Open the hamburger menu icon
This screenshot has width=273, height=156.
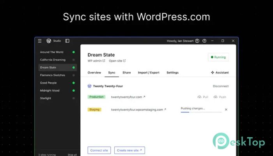[x=40, y=41]
